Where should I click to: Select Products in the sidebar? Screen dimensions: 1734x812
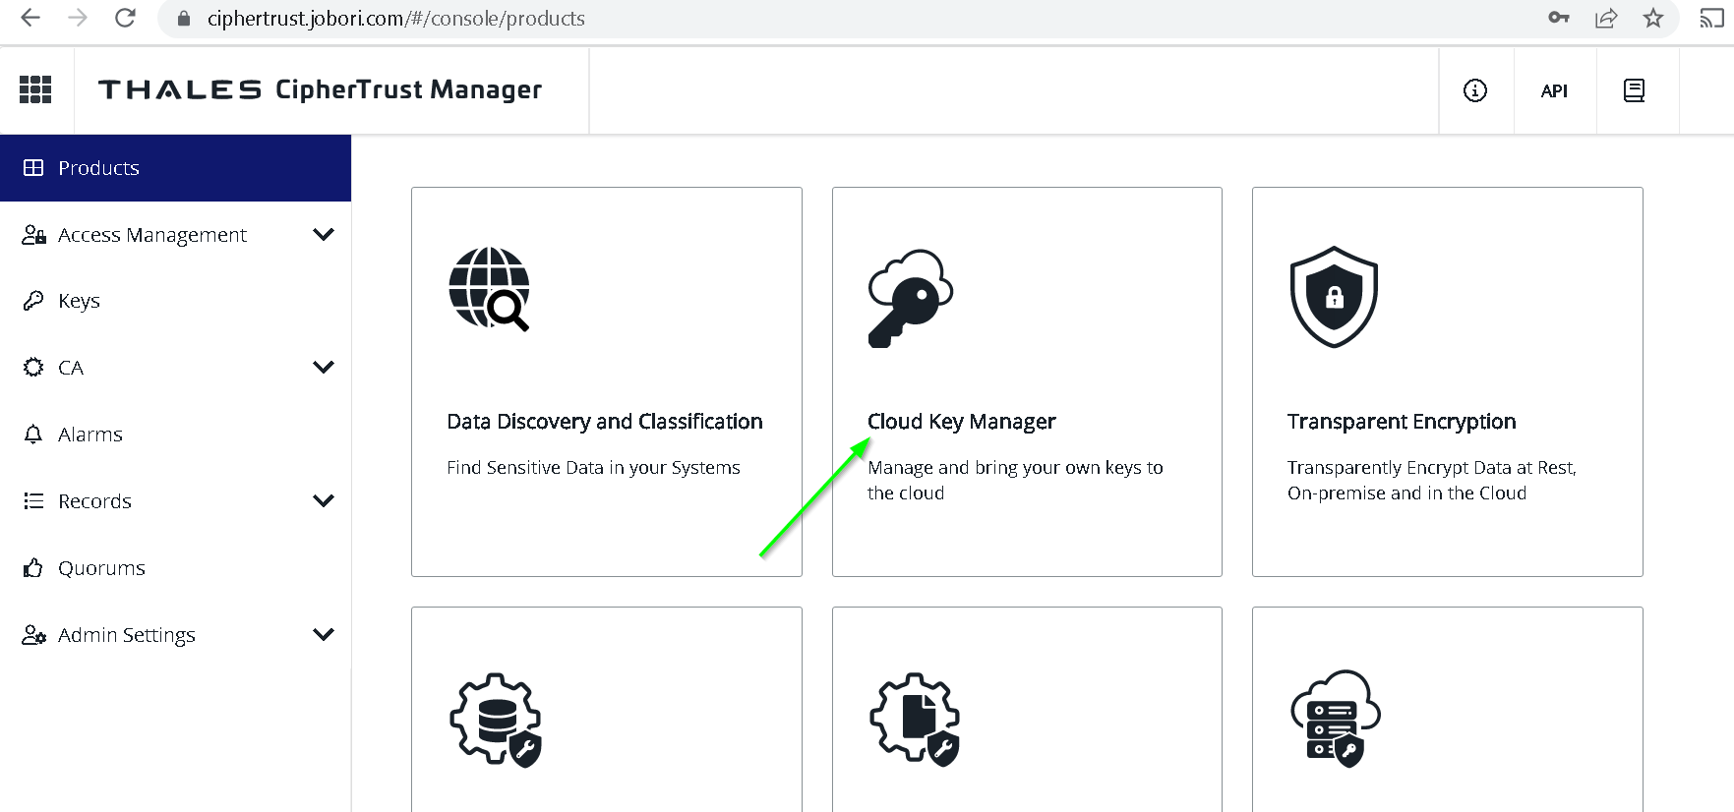(x=175, y=168)
